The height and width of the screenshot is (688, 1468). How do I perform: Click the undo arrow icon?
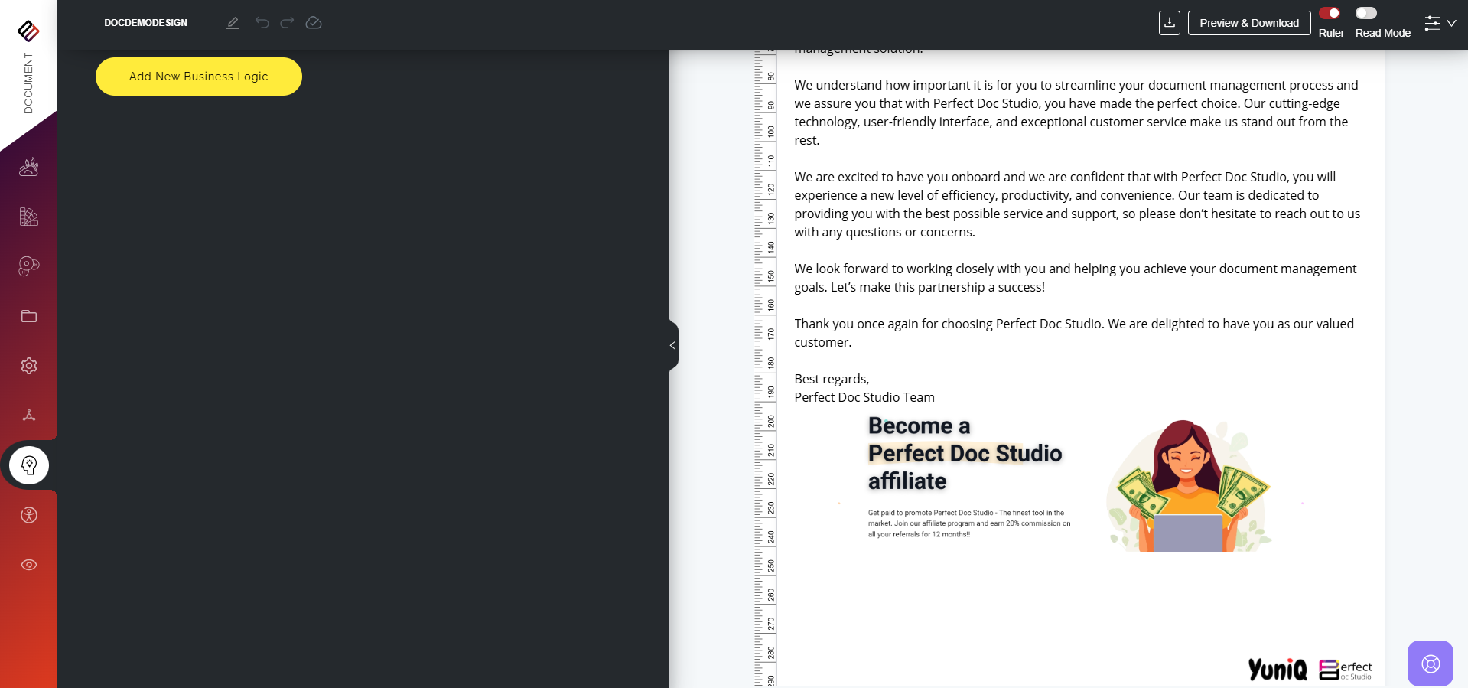point(262,23)
